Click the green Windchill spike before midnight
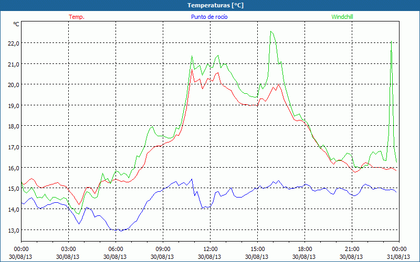 [392, 41]
